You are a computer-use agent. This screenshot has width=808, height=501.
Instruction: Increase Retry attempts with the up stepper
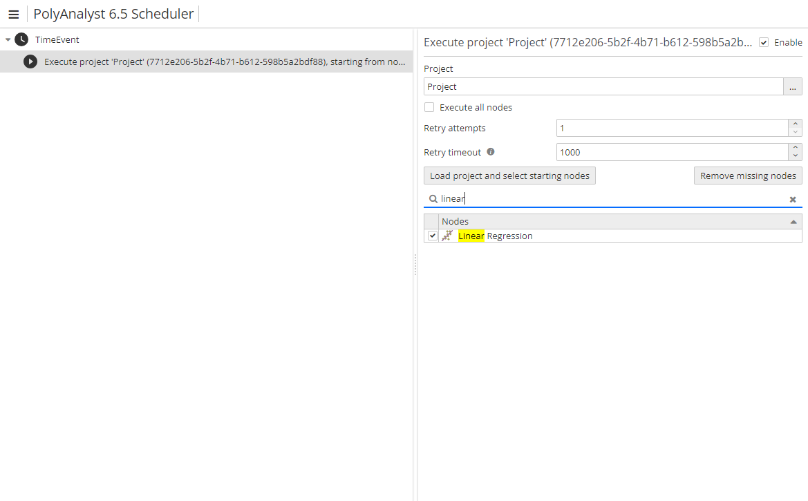tap(795, 124)
